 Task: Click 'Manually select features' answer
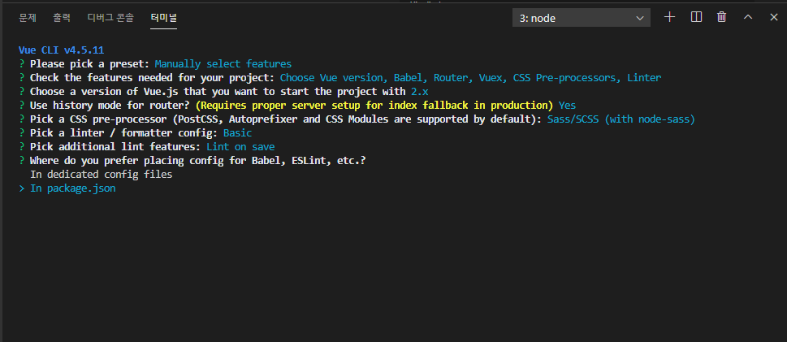coord(223,64)
